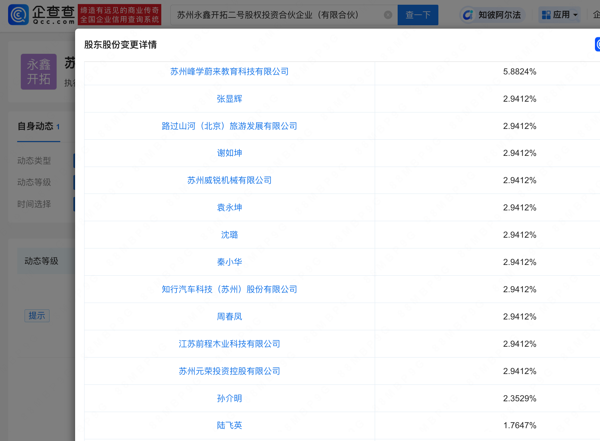
Task: Click the 查一下 search button
Action: click(418, 15)
